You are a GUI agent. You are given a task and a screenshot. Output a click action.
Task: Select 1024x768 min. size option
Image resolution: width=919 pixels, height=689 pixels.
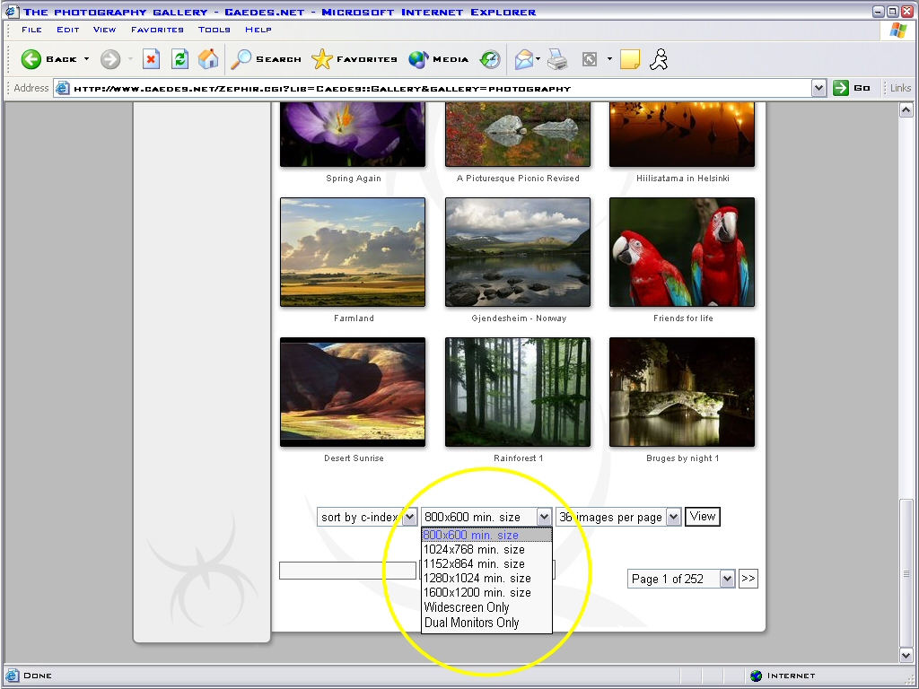[x=474, y=549]
